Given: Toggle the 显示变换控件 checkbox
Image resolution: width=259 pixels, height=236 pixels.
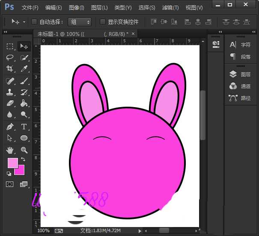Looking at the screenshot, I should [x=103, y=22].
